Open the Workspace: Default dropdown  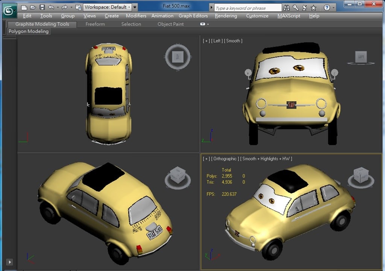pos(108,7)
